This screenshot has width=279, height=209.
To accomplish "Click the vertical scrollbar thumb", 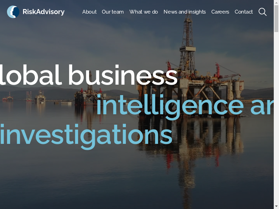I will 276,18.
